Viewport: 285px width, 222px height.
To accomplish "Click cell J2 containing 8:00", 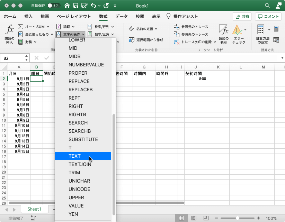I will [196, 79].
